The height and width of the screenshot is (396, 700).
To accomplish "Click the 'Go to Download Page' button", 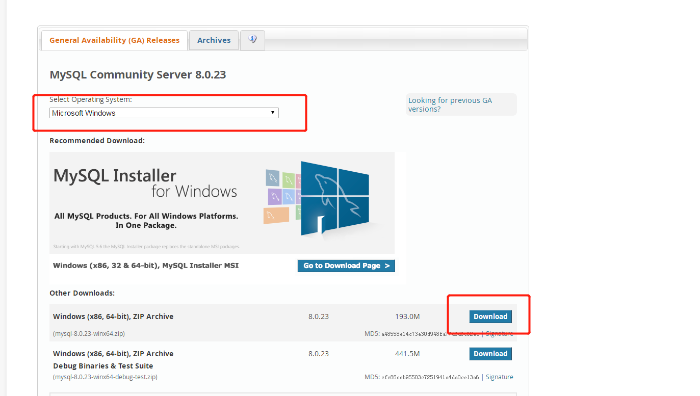I will point(346,266).
